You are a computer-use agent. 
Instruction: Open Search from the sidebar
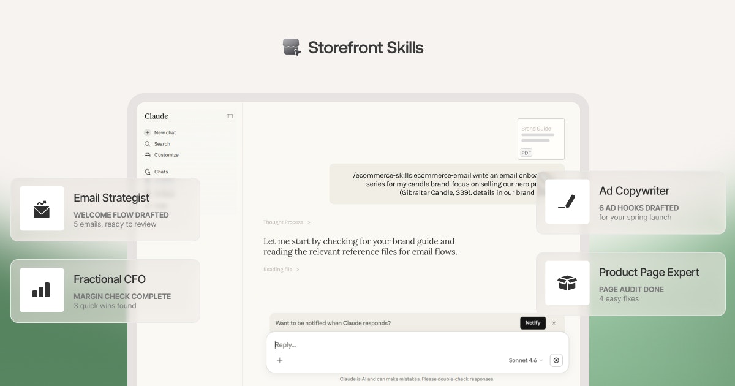tap(158, 144)
